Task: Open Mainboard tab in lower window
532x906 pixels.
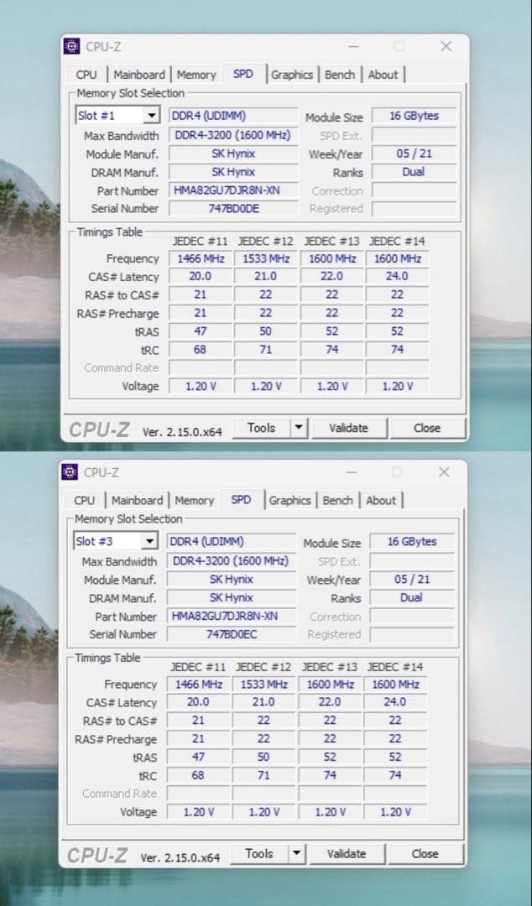Action: pyautogui.click(x=137, y=500)
